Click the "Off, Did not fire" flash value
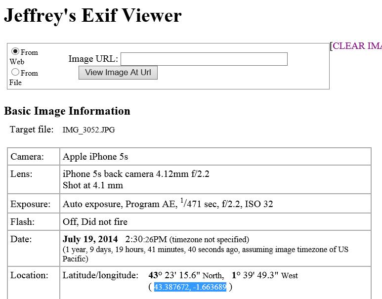 pyautogui.click(x=95, y=222)
